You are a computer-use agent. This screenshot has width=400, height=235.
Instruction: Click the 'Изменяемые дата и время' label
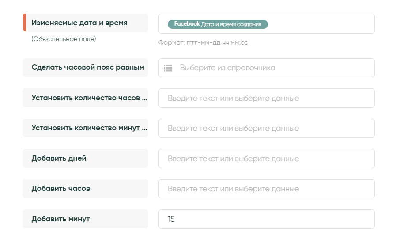[79, 23]
